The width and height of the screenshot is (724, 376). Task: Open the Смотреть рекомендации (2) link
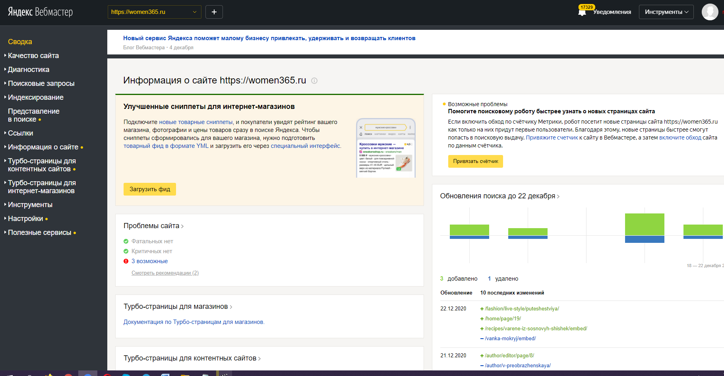(x=165, y=273)
